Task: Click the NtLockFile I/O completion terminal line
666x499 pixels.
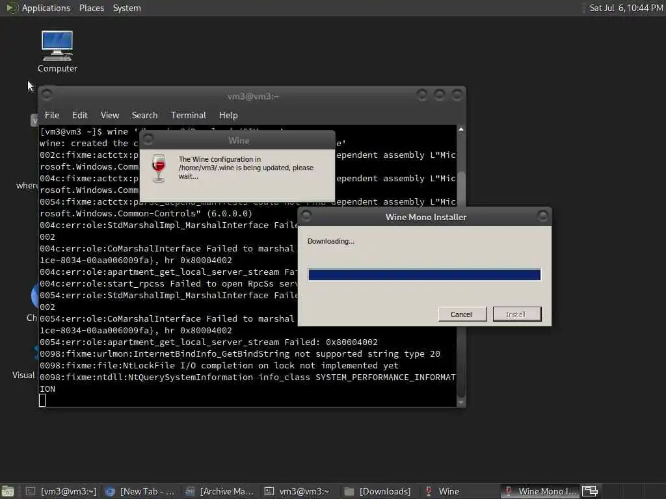Action: click(219, 365)
